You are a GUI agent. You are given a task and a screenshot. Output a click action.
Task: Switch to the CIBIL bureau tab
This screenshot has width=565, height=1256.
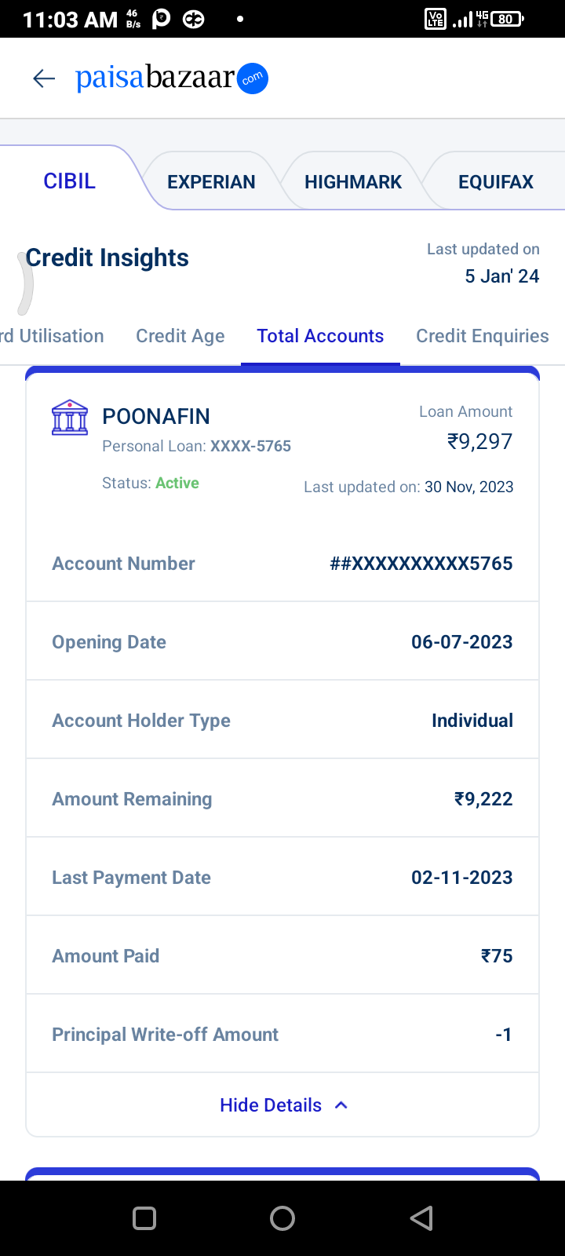click(70, 181)
